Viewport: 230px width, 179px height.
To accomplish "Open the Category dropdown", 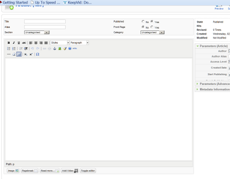I will (x=152, y=32).
